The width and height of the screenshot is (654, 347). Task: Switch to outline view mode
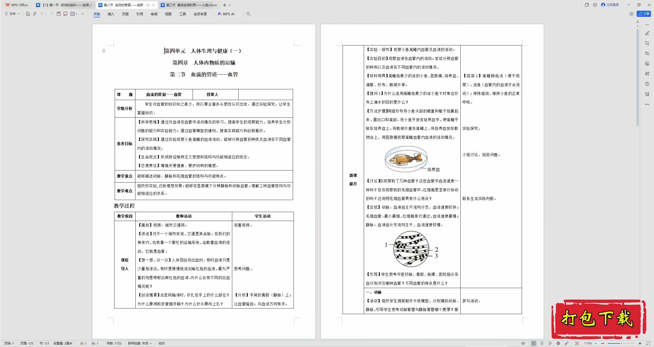click(x=542, y=343)
